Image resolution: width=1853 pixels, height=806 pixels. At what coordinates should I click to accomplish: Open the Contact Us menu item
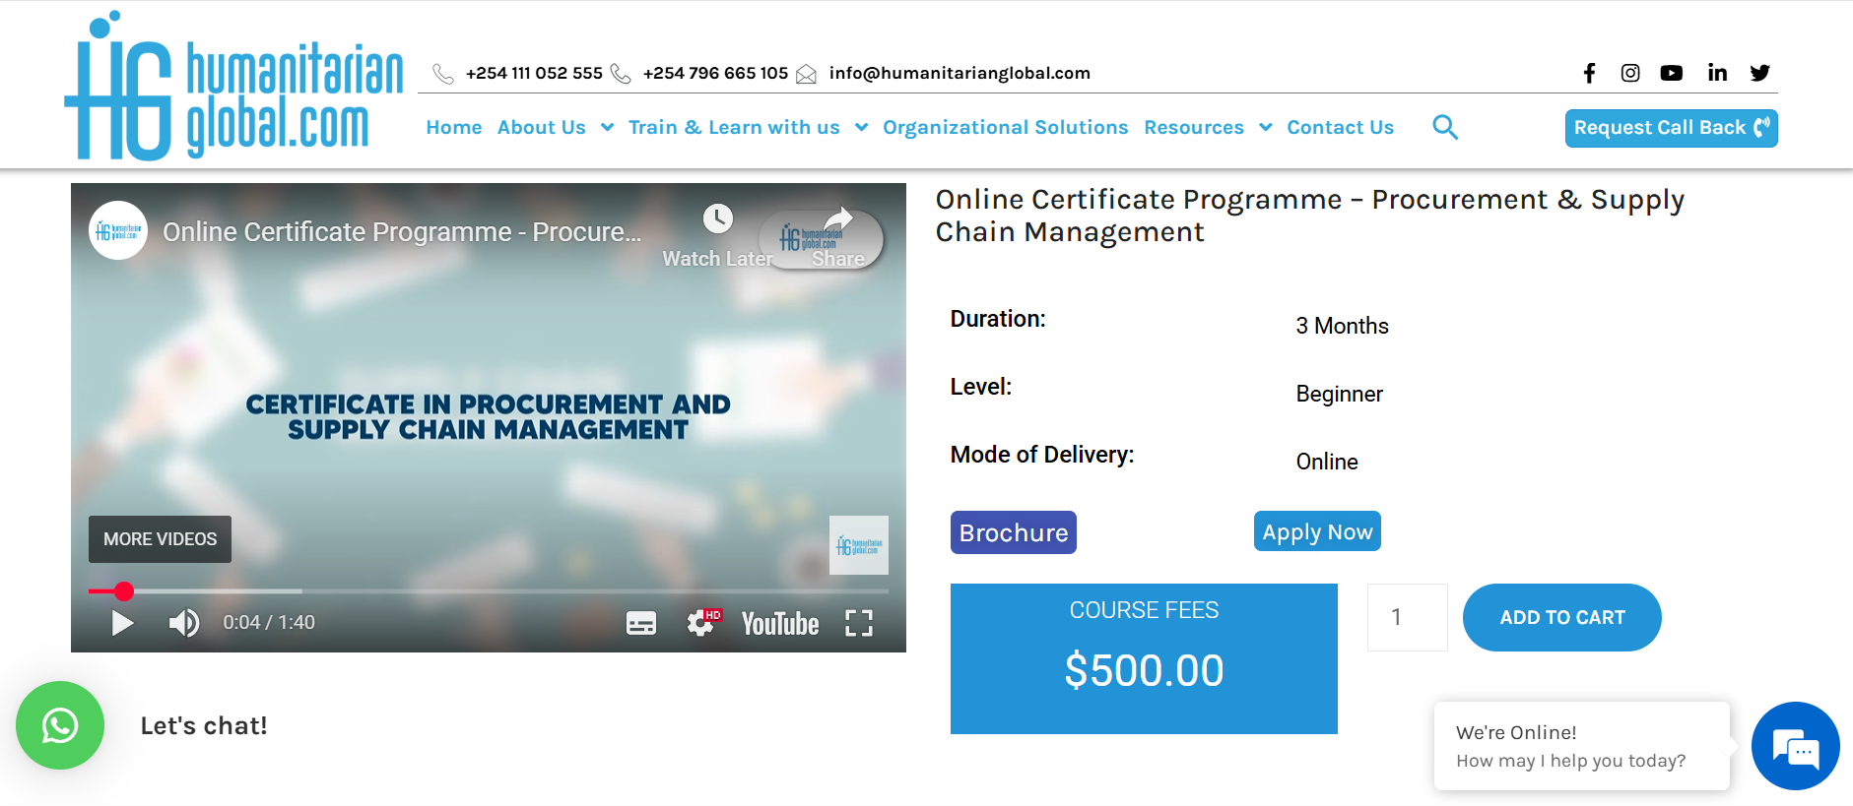click(1340, 127)
